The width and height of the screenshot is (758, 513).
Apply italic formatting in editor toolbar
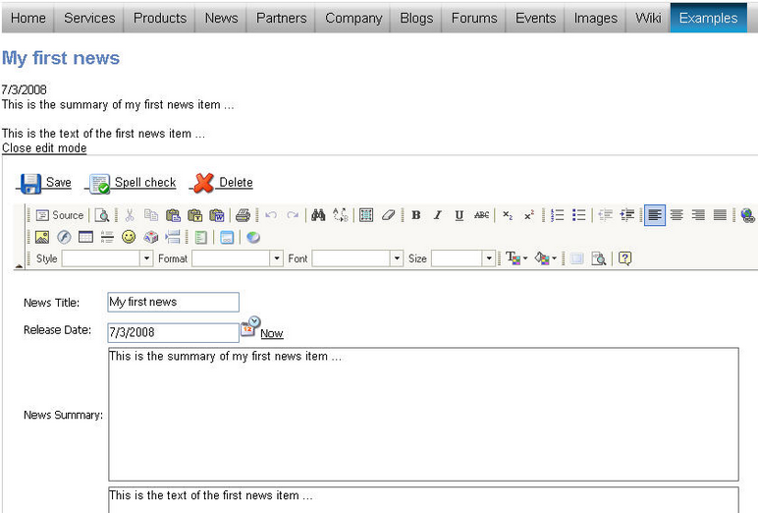point(438,215)
